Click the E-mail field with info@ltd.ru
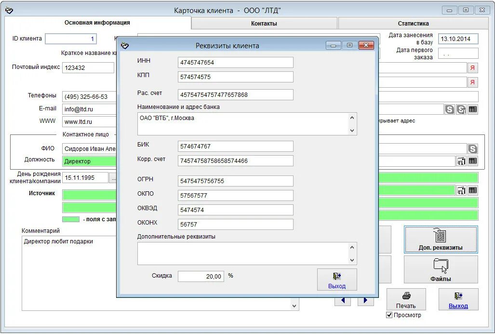Image resolution: width=495 pixels, height=334 pixels. click(x=90, y=109)
